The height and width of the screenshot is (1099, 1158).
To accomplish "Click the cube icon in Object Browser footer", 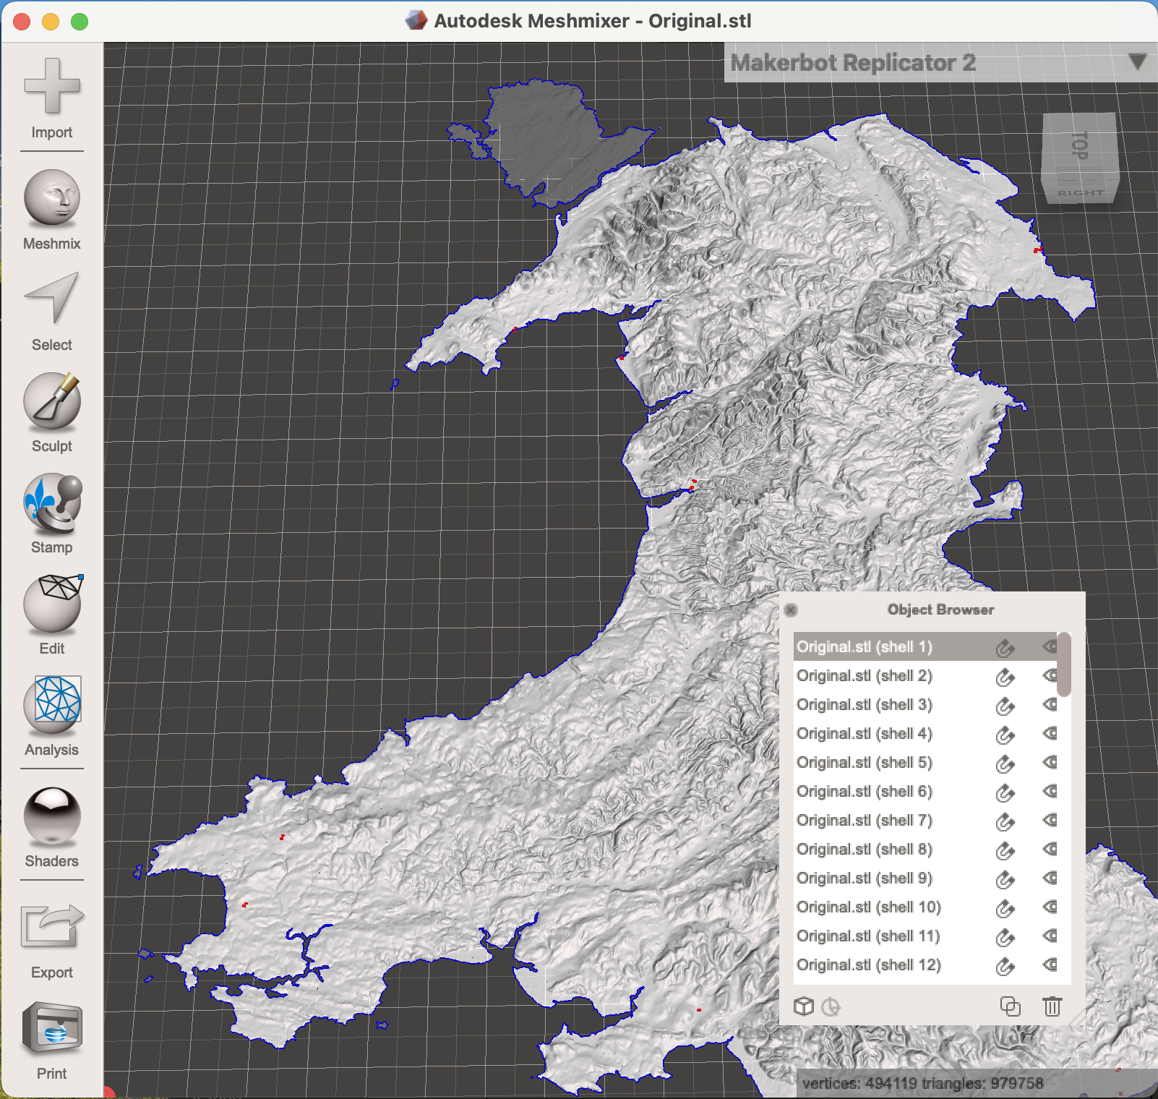I will pyautogui.click(x=804, y=1006).
